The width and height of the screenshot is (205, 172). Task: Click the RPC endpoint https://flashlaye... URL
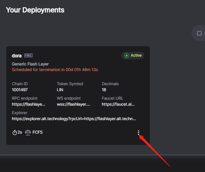click(x=29, y=104)
